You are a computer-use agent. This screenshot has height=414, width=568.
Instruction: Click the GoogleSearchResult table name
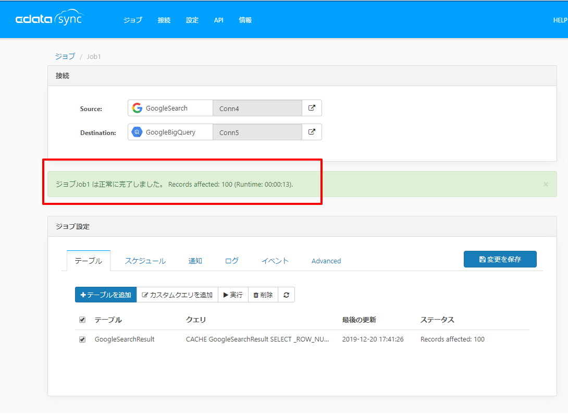125,339
